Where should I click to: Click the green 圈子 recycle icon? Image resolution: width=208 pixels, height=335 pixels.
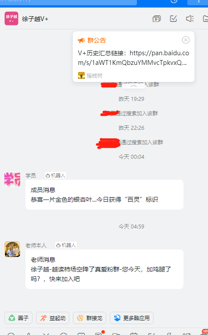[x=12, y=318]
